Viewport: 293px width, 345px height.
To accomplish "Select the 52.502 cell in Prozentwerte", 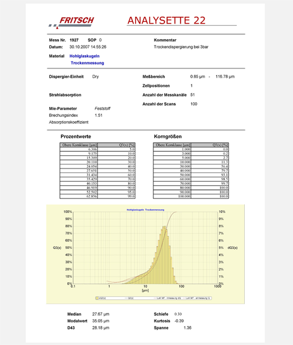I will tap(79, 192).
